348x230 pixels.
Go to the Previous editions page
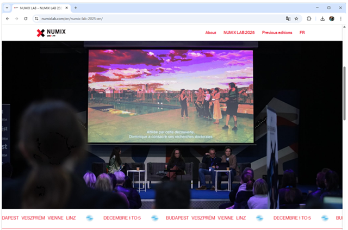(x=277, y=33)
